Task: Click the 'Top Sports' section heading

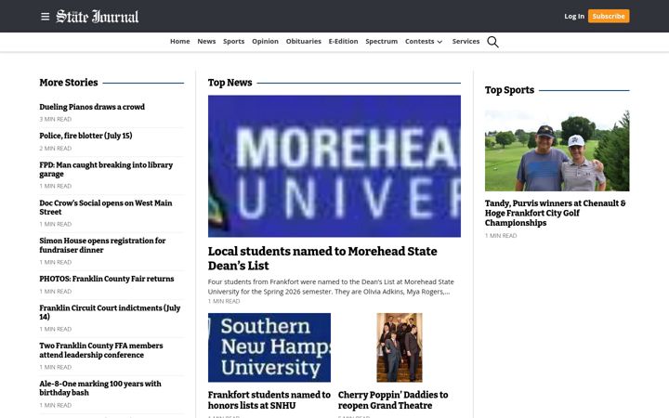Action: [x=509, y=90]
